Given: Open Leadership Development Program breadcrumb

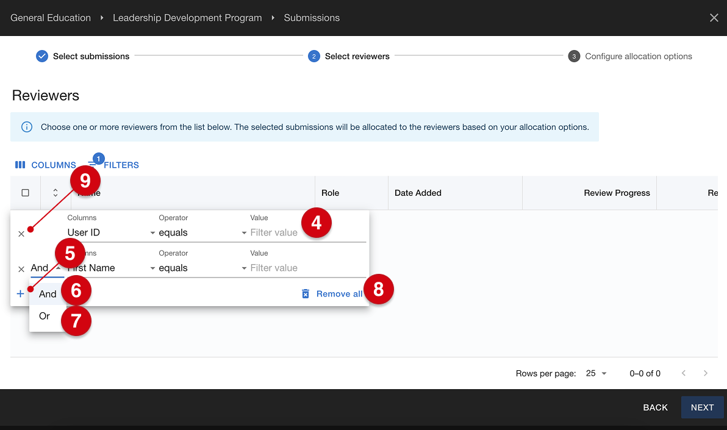Looking at the screenshot, I should point(187,18).
